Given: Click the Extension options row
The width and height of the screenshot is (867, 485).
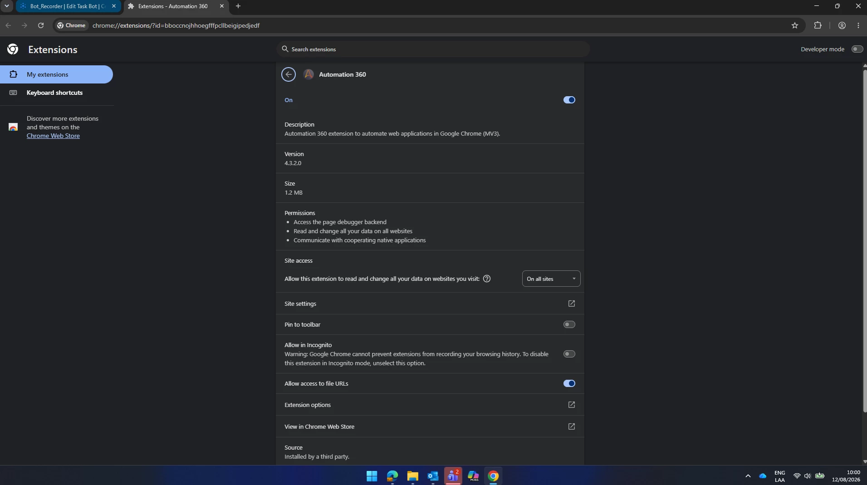Looking at the screenshot, I should click(430, 405).
